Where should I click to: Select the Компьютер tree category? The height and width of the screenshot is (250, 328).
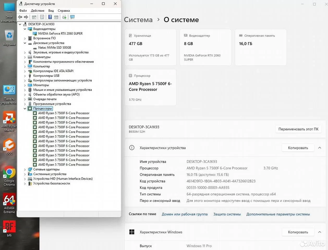(x=41, y=66)
